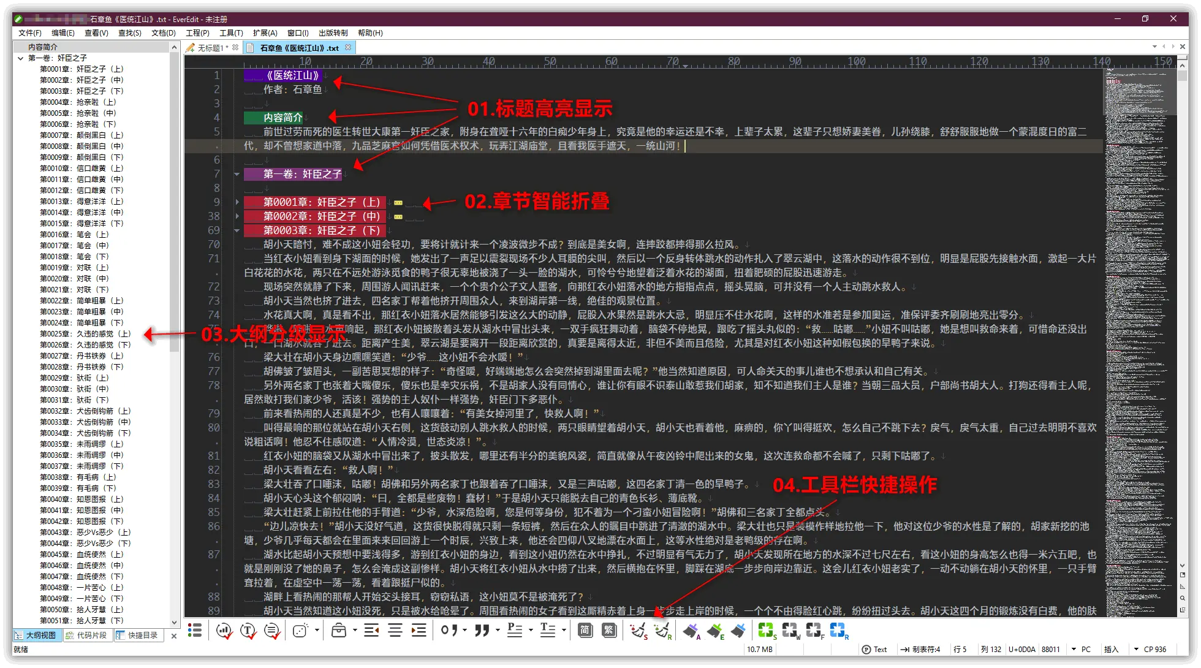Open the 编辑(E) menu
Viewport: 1201px width, 668px height.
(63, 33)
